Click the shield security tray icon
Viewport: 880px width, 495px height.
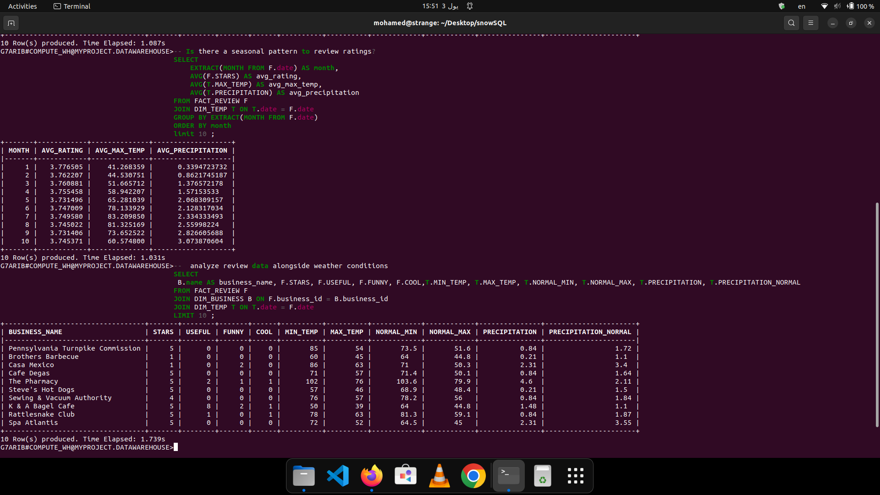(782, 6)
